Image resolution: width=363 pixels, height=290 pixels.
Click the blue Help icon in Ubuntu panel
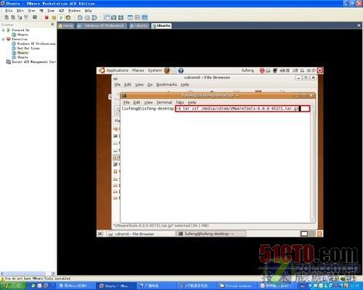pyautogui.click(x=181, y=70)
